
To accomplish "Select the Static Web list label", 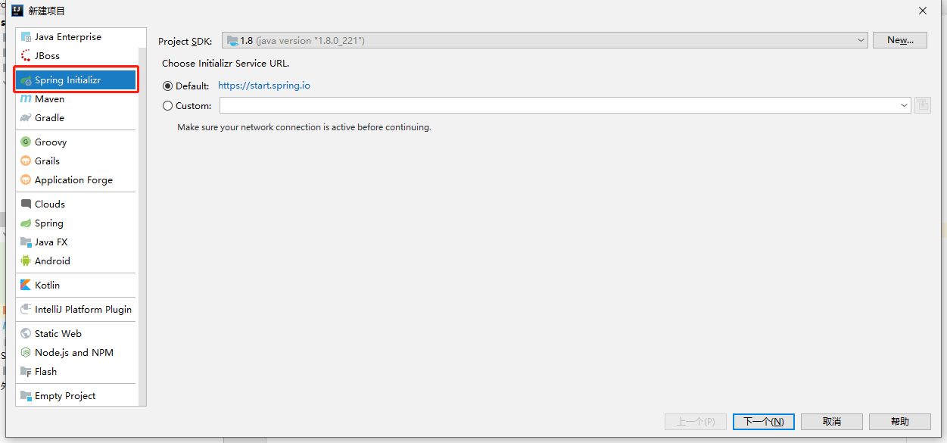I will pos(58,333).
